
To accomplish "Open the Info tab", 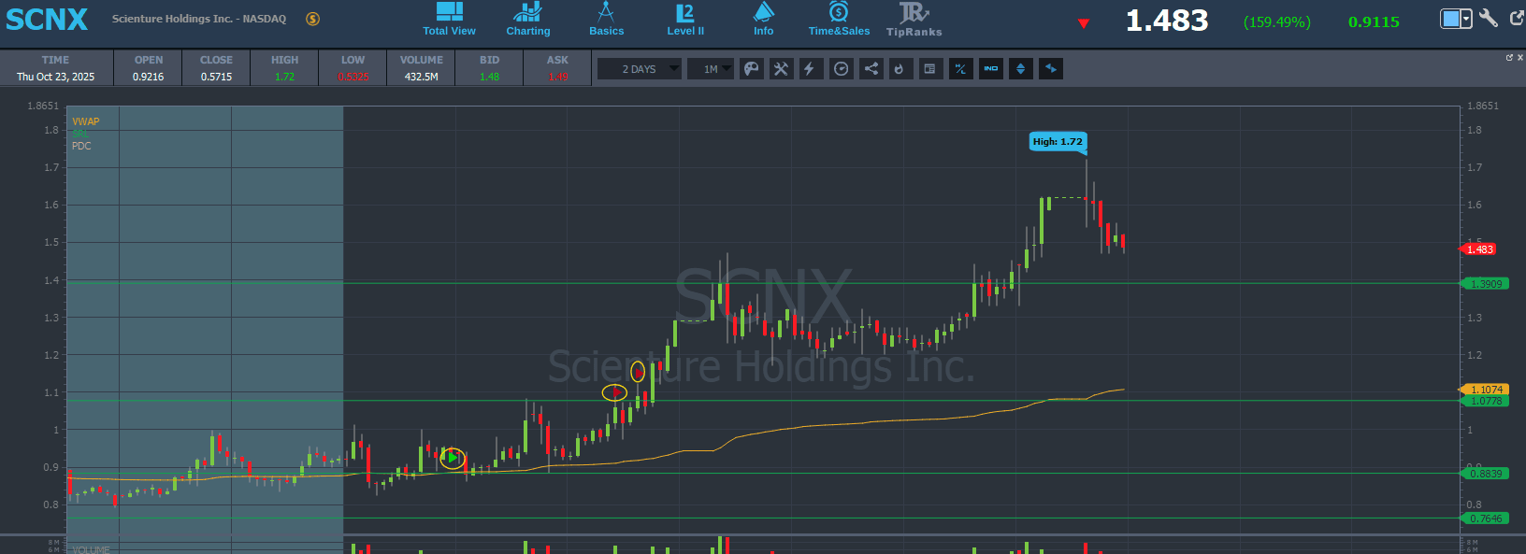I will pos(764,20).
